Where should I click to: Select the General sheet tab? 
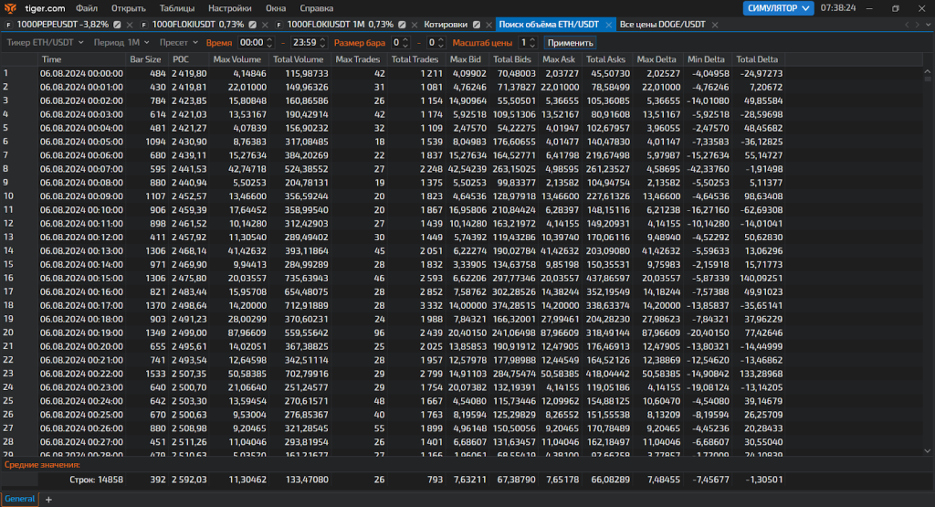pyautogui.click(x=19, y=499)
